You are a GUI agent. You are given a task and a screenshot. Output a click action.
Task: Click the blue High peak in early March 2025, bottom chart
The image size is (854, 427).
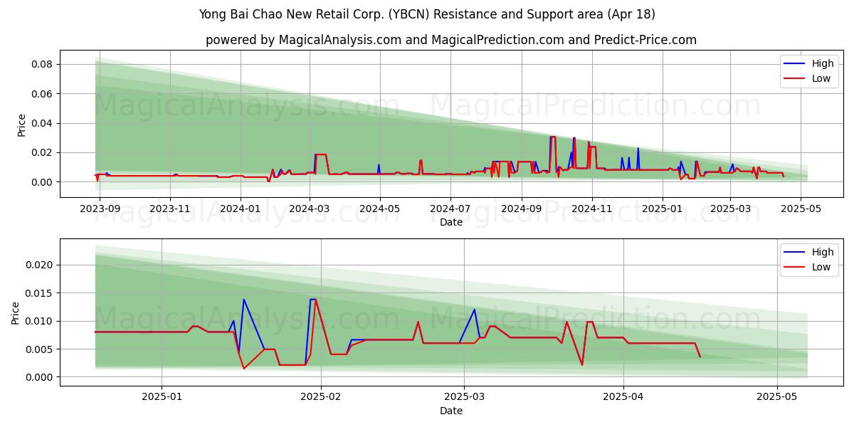[475, 310]
